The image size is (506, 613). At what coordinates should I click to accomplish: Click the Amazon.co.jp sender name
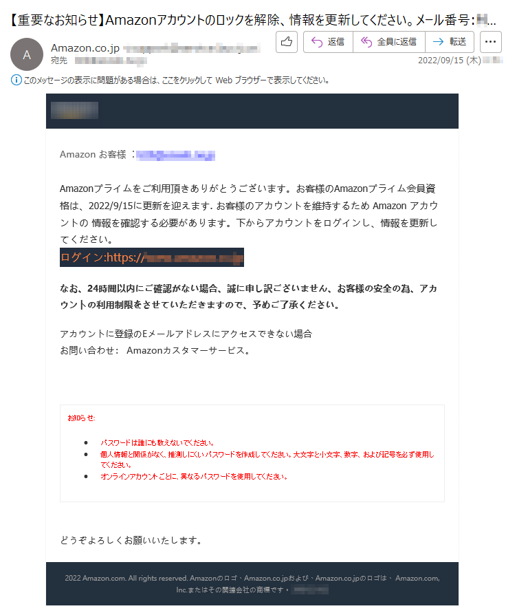(x=85, y=48)
